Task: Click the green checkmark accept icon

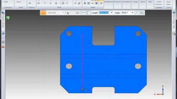Action: (8, 18)
